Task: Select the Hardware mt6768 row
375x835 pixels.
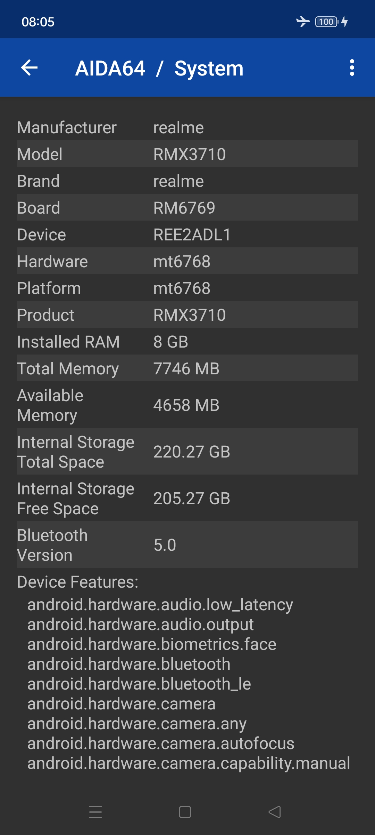Action: click(187, 261)
